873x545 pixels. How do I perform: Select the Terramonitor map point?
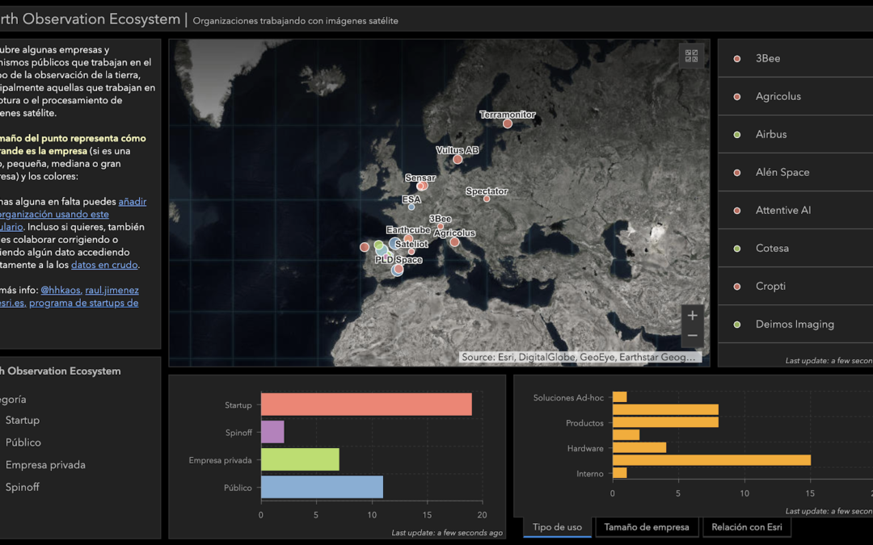point(507,124)
